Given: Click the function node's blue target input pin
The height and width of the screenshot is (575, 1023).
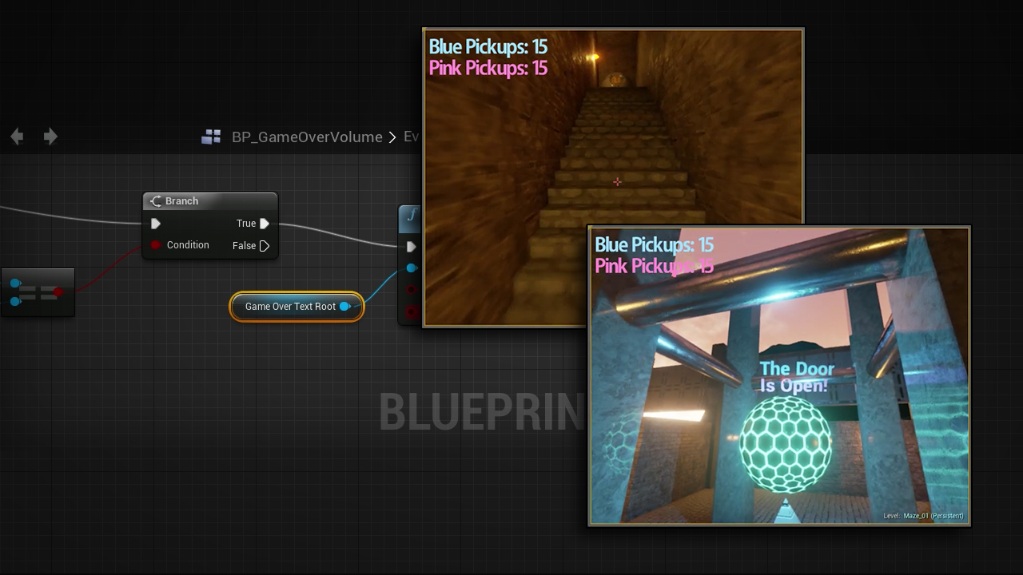Looking at the screenshot, I should pos(411,268).
